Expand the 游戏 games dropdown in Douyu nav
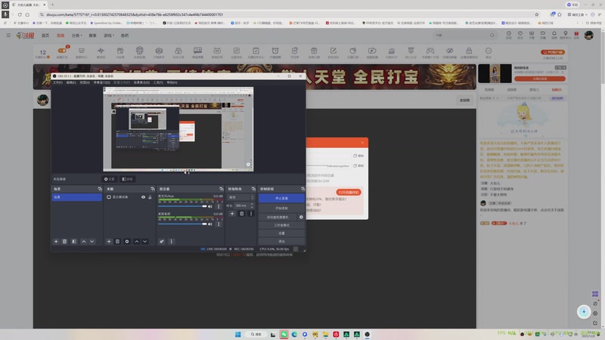The height and width of the screenshot is (340, 605). [109, 36]
